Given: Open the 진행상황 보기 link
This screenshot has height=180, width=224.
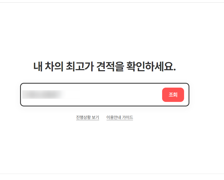Looking at the screenshot, I should click(88, 117).
